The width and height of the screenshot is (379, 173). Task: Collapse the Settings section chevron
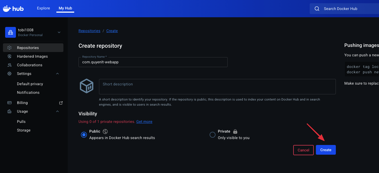pyautogui.click(x=57, y=74)
